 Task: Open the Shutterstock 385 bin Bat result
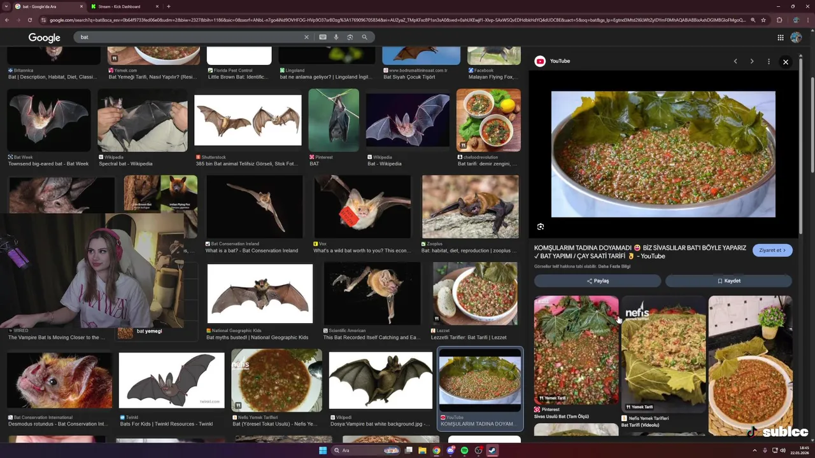[x=248, y=120]
